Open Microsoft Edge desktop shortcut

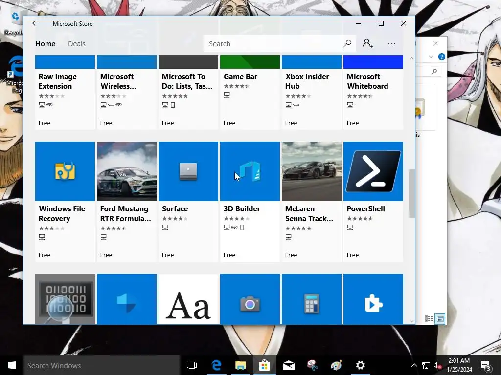[x=14, y=75]
